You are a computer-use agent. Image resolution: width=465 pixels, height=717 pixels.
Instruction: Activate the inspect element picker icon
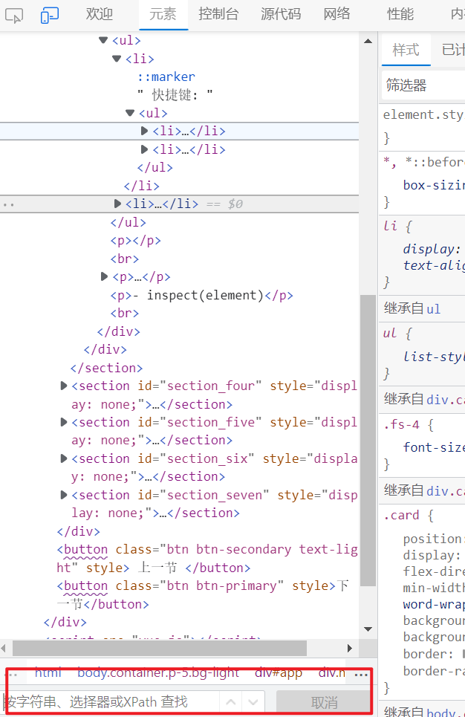(15, 15)
